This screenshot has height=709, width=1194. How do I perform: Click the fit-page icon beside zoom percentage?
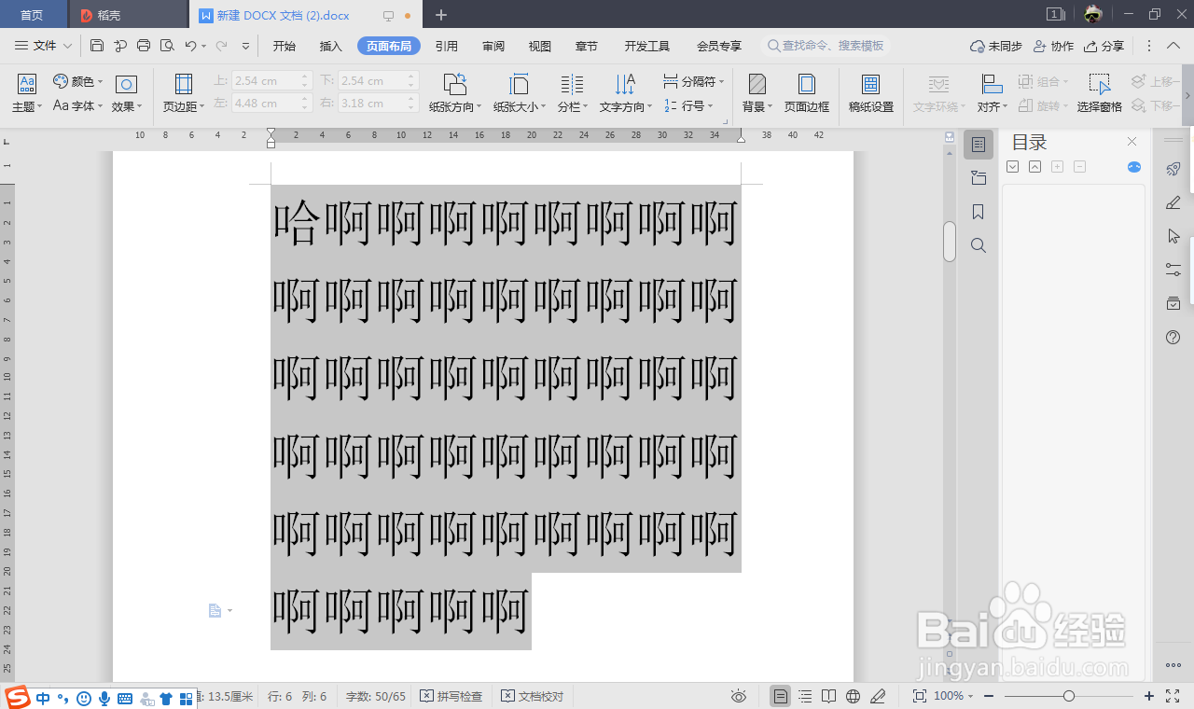919,696
